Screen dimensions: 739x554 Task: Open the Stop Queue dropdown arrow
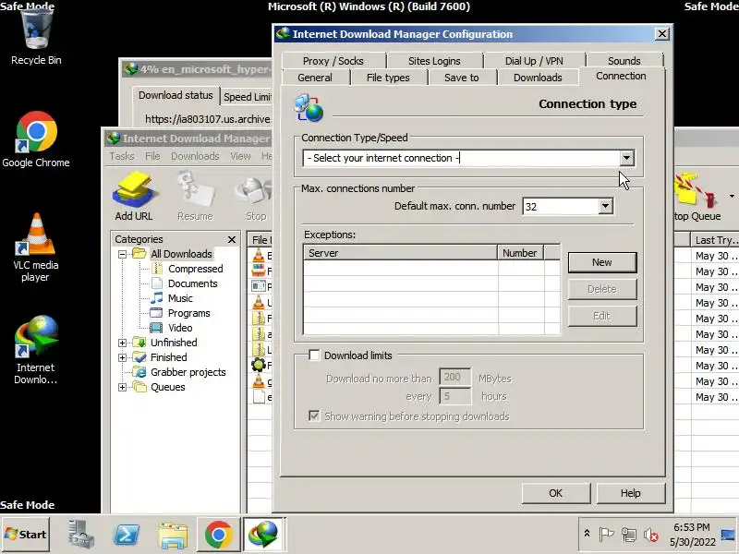pos(732,196)
